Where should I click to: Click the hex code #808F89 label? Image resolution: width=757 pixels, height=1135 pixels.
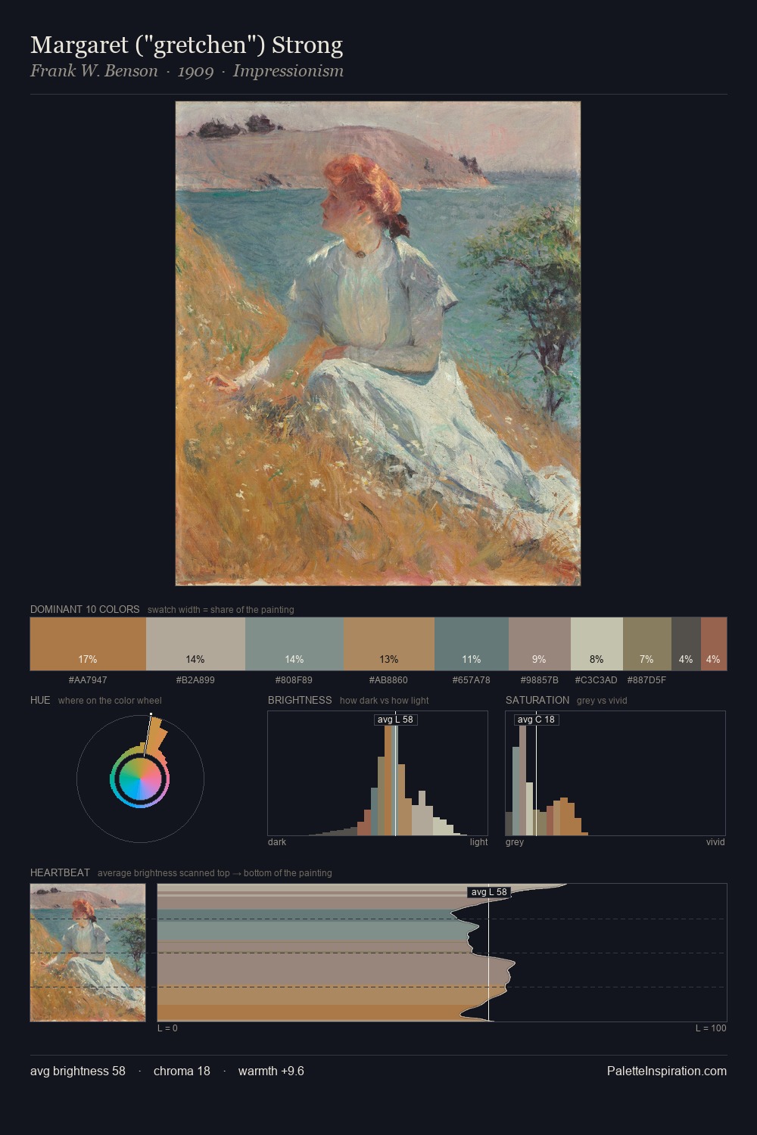coord(294,680)
